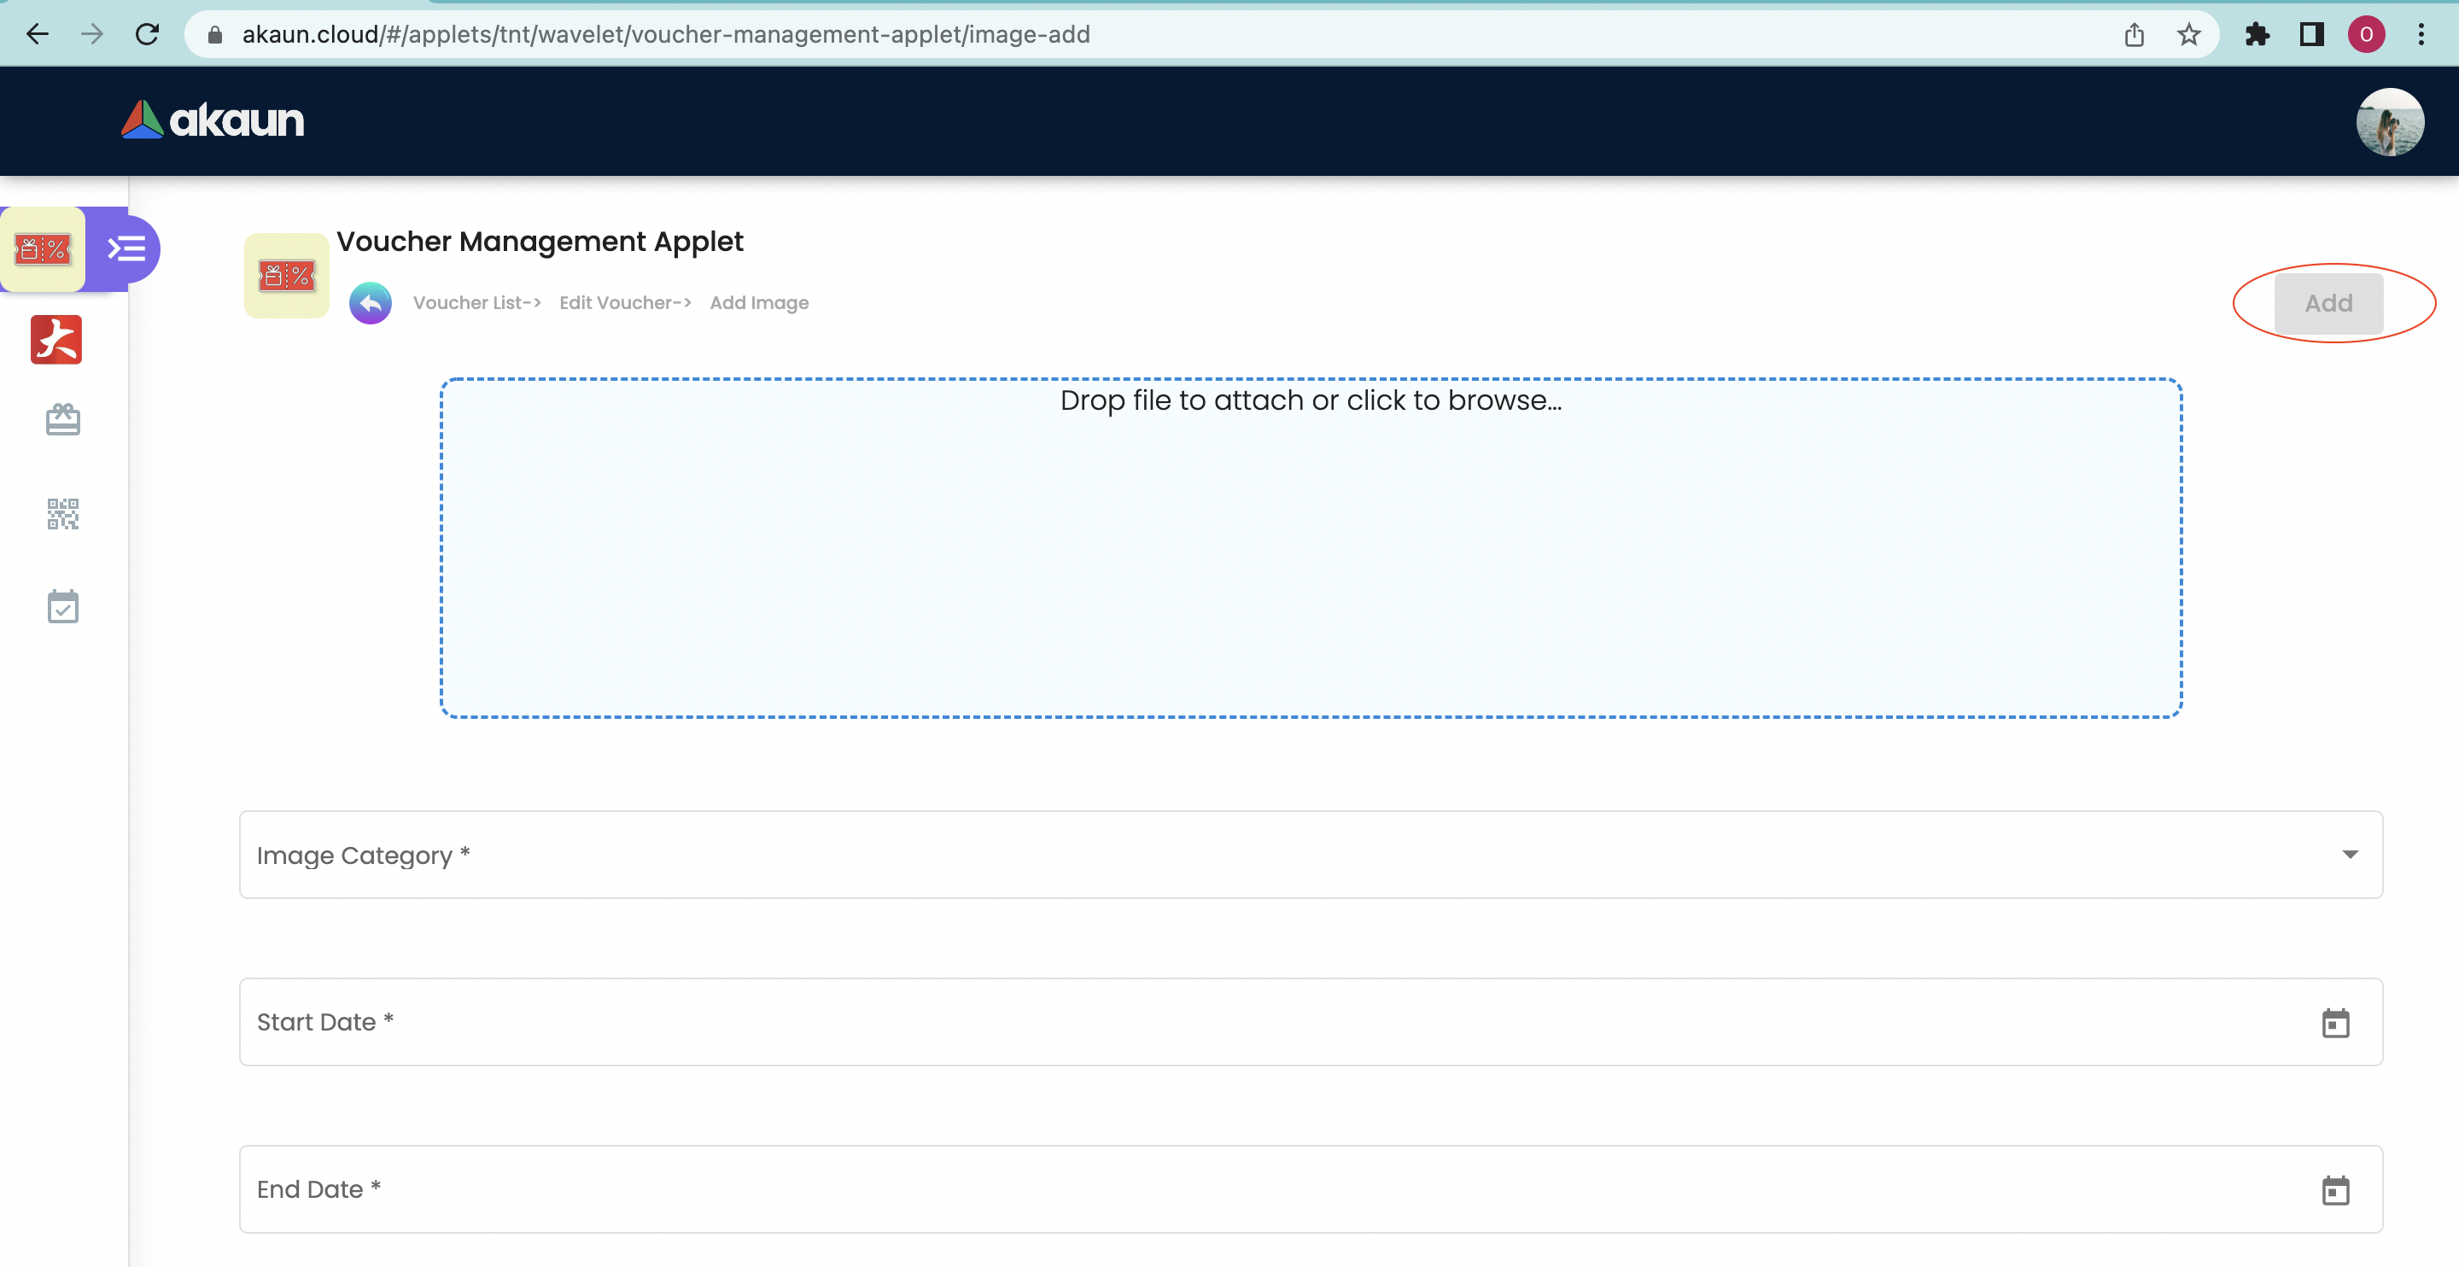This screenshot has height=1267, width=2459.
Task: Click the file drop zone to browse
Action: tap(1311, 548)
